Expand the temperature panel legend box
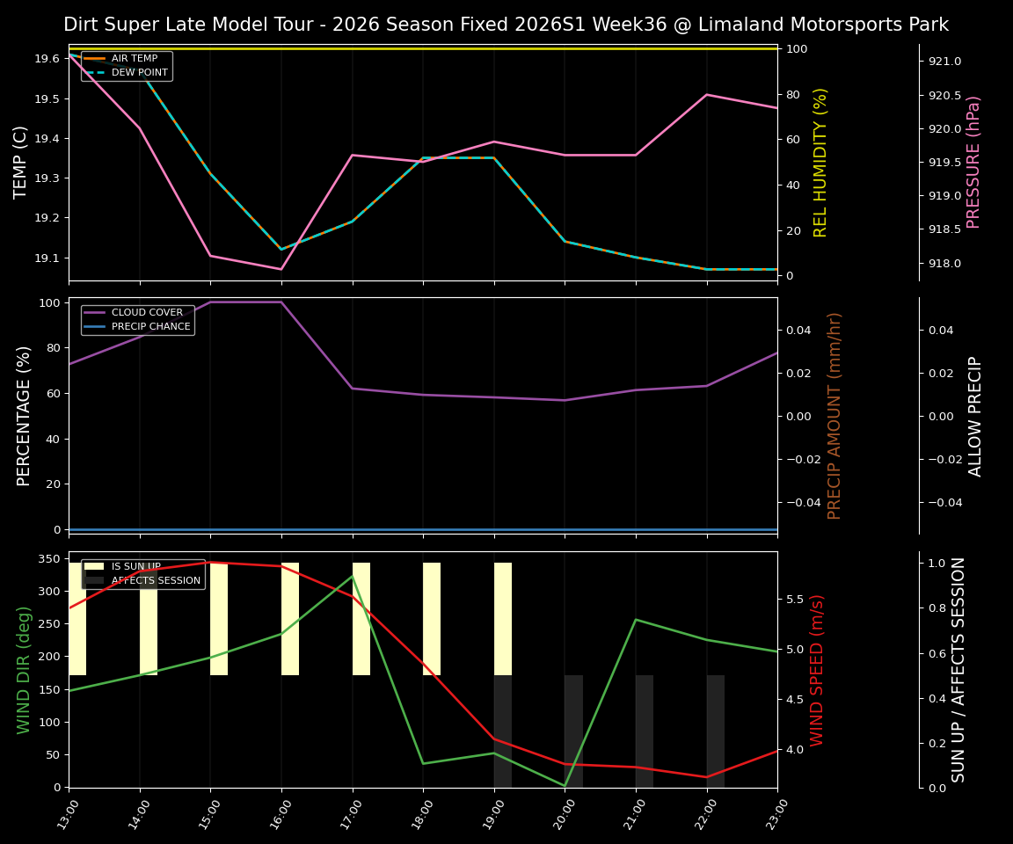The height and width of the screenshot is (844, 1013). 126,65
